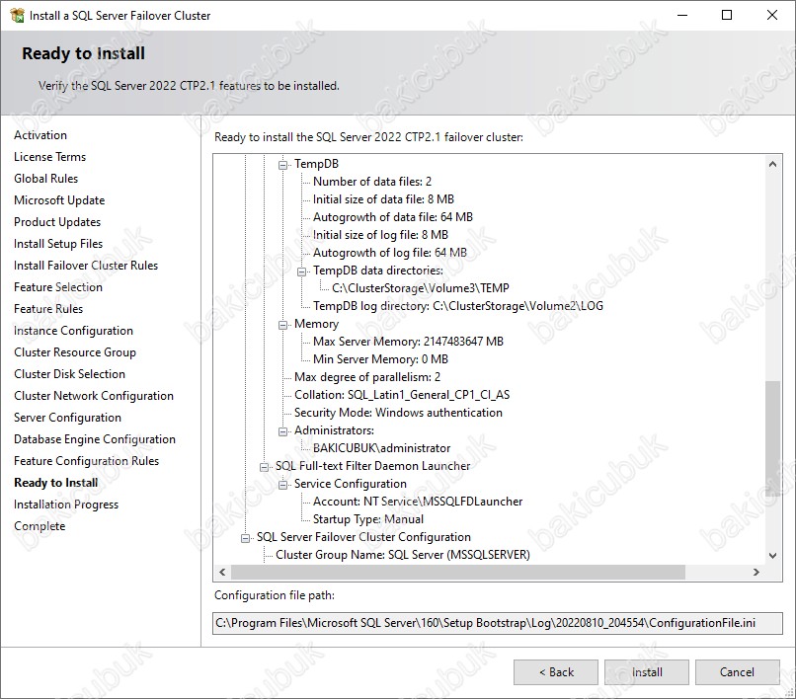
Task: Minimize the setup window
Action: coord(682,15)
